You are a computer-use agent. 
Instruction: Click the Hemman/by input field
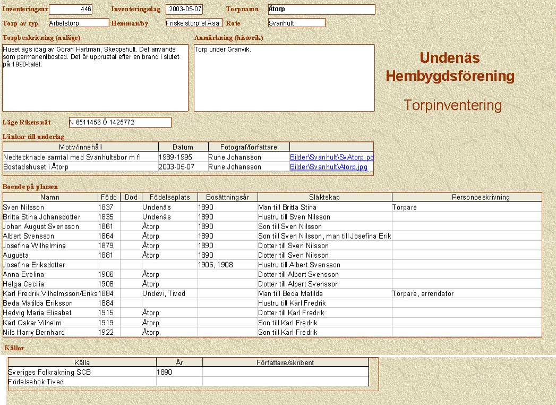193,23
